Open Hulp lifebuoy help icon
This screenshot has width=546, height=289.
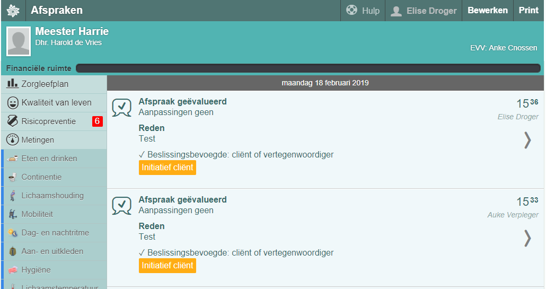(351, 11)
